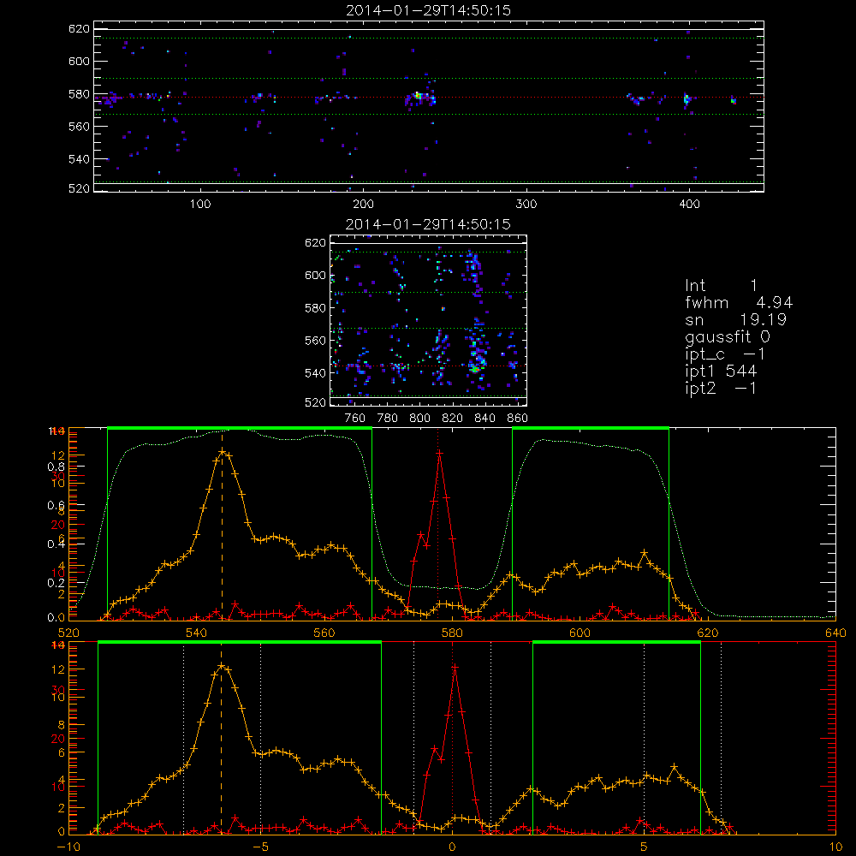Click the brightest pixel cluster in middle image
Image resolution: width=856 pixels, height=856 pixels.
(474, 370)
